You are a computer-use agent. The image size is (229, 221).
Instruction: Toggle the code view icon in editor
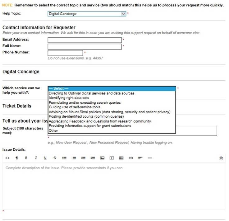click(x=8, y=158)
